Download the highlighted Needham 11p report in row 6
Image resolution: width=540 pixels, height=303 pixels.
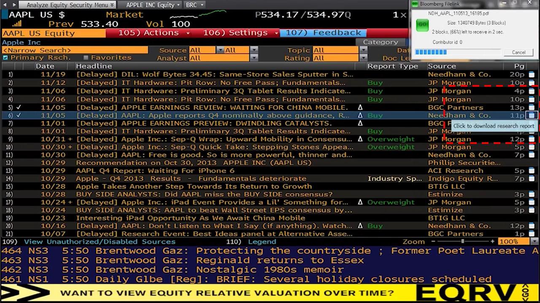tap(532, 115)
